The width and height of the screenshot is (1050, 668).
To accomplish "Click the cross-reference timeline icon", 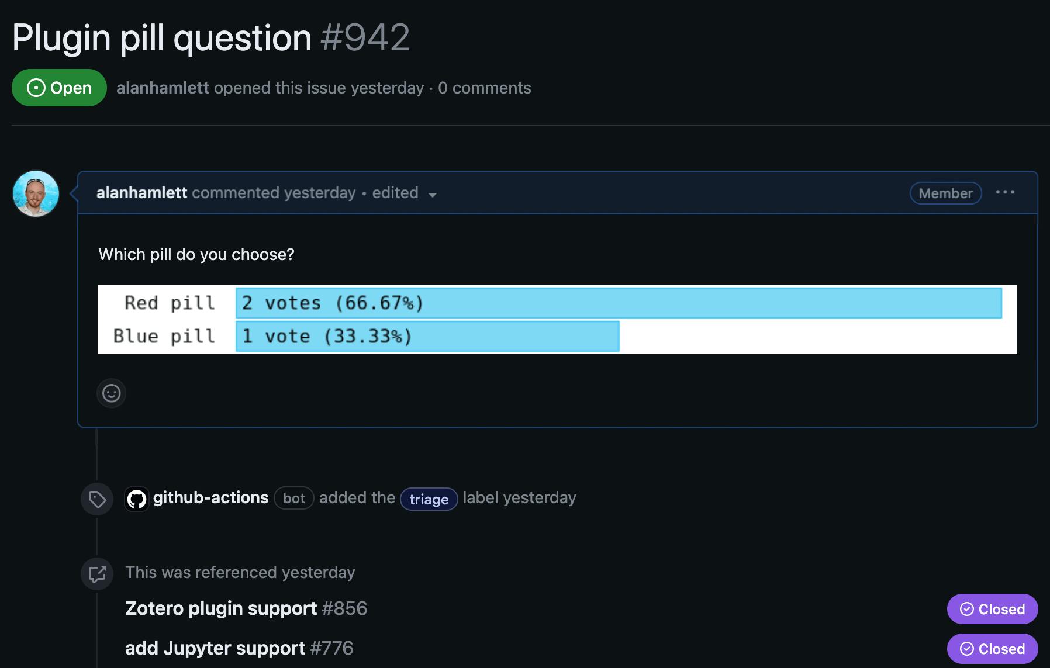I will coord(97,573).
